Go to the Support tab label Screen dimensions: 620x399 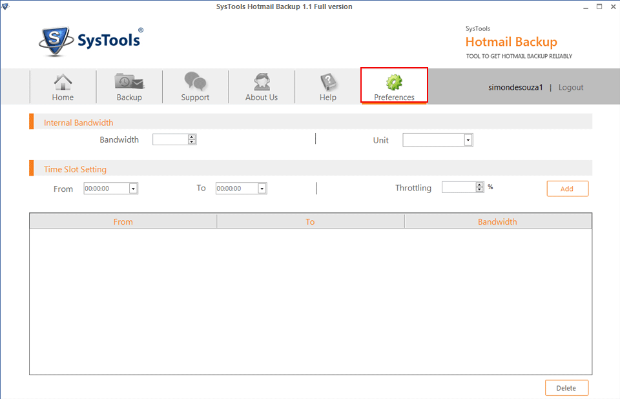(x=195, y=97)
